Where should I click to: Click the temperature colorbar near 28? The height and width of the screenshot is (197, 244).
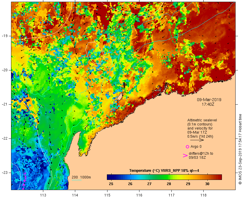tap(169, 177)
